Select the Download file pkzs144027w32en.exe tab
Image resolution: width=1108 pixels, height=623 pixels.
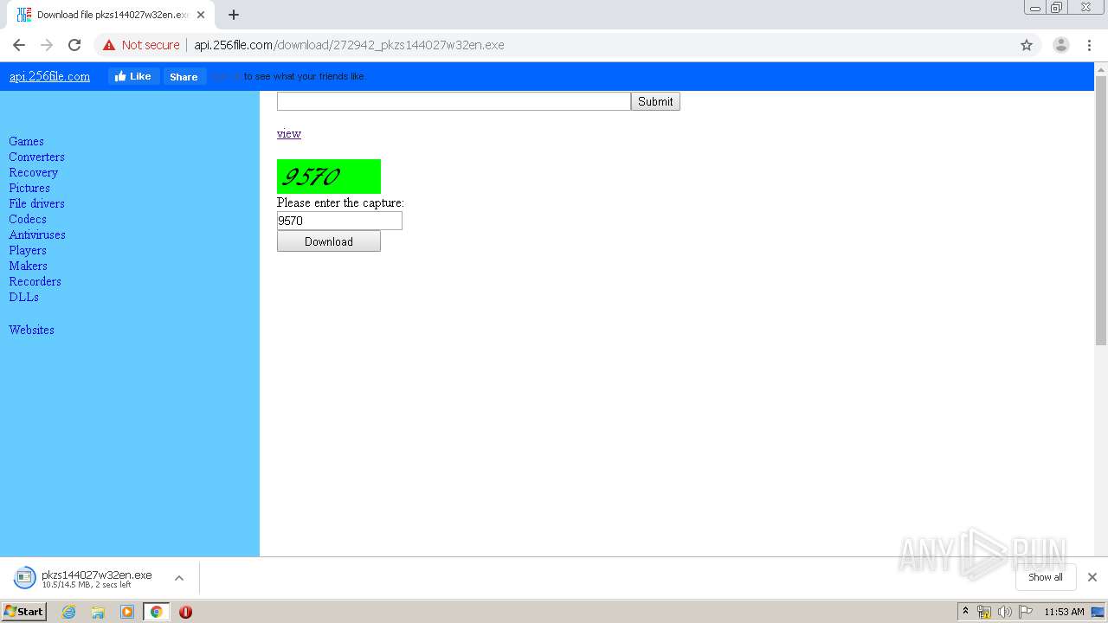click(x=111, y=15)
